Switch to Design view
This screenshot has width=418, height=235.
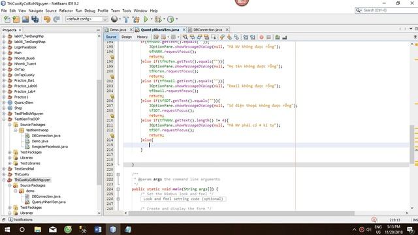pyautogui.click(x=127, y=37)
